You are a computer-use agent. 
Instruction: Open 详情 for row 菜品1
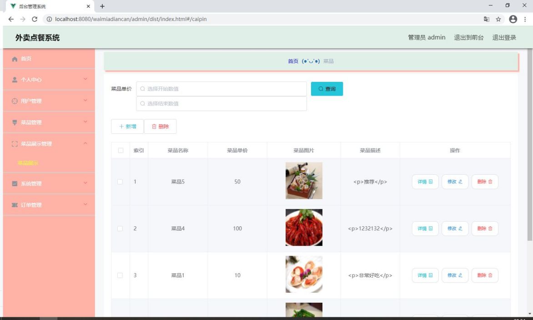425,275
